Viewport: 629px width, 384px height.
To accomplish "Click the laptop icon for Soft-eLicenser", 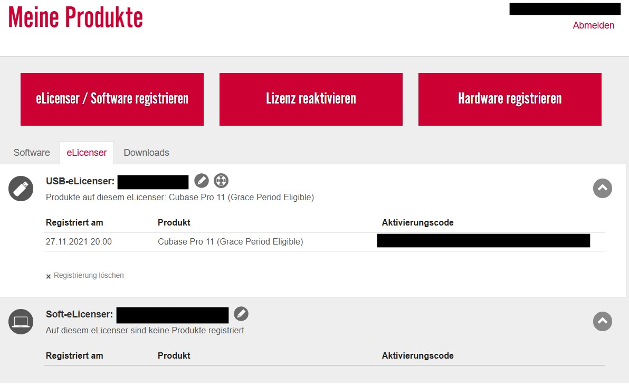I will point(21,321).
